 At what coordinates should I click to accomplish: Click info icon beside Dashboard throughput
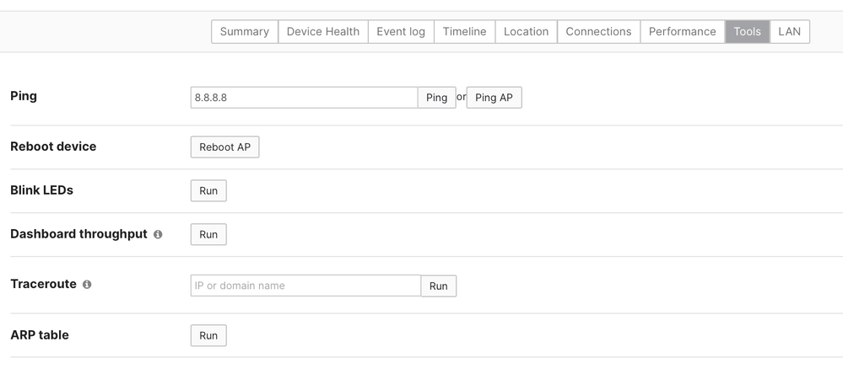pos(158,234)
